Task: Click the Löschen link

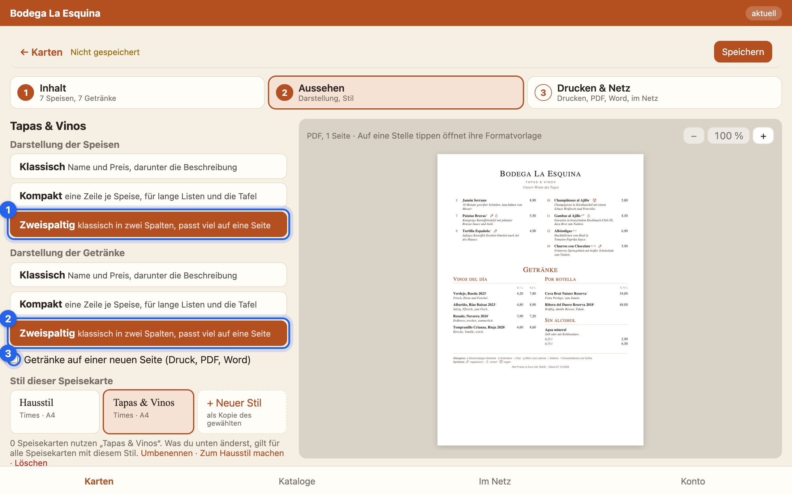Action: 31,463
